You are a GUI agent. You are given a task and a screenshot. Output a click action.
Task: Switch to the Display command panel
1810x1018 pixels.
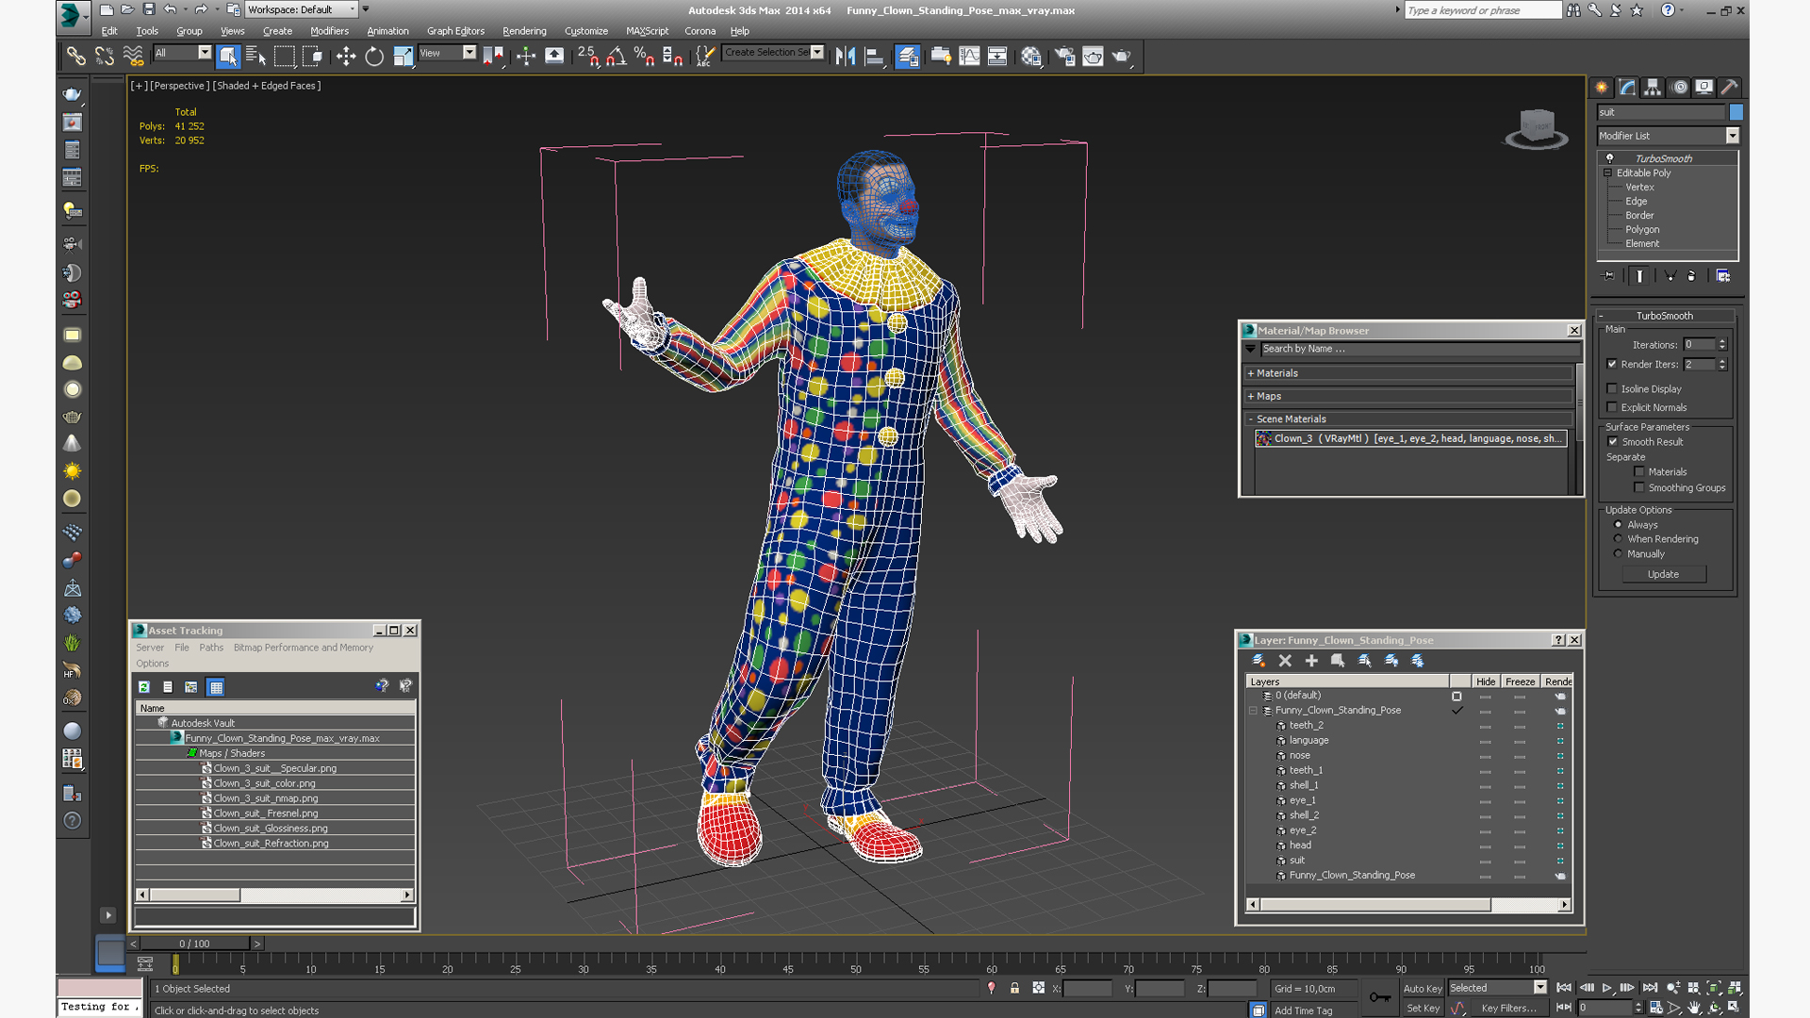pyautogui.click(x=1704, y=87)
